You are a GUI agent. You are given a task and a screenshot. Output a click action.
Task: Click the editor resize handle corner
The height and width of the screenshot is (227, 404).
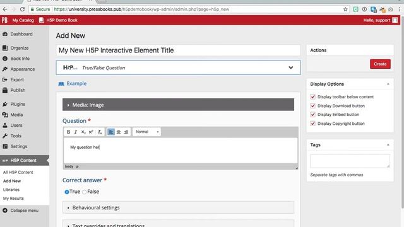pyautogui.click(x=297, y=168)
